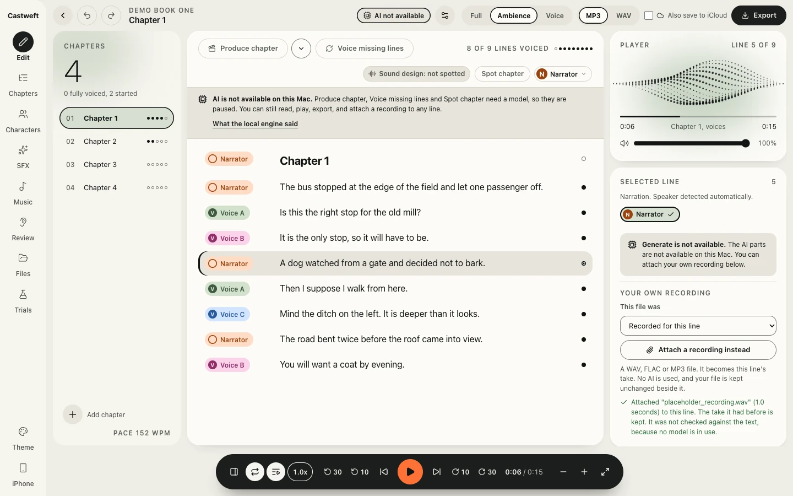Screen dimensions: 793x496
Task: Toggle the sidebar panel icon in player bar
Action: (234, 472)
